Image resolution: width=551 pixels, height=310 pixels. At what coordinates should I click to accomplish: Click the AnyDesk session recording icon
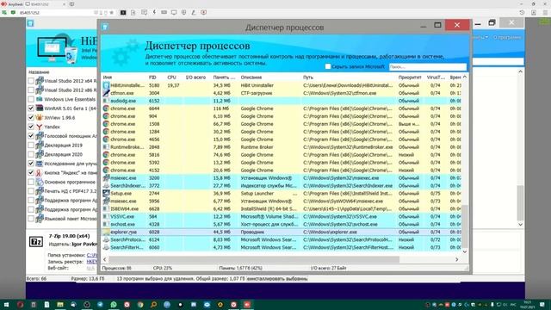click(x=203, y=12)
